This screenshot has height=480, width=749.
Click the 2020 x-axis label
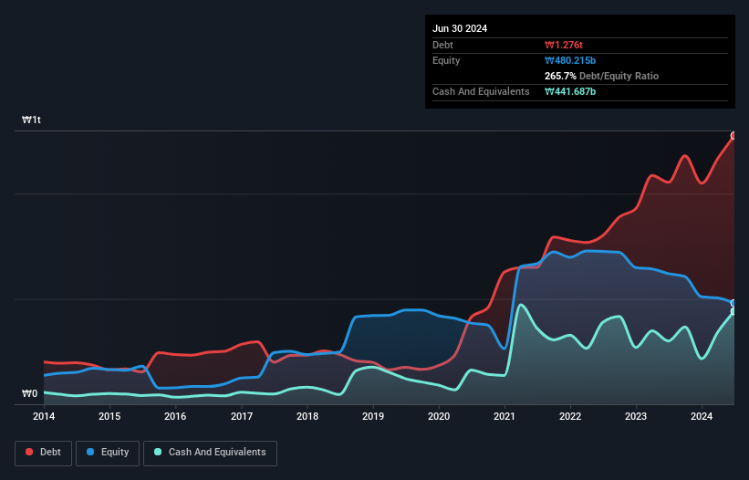pos(439,416)
